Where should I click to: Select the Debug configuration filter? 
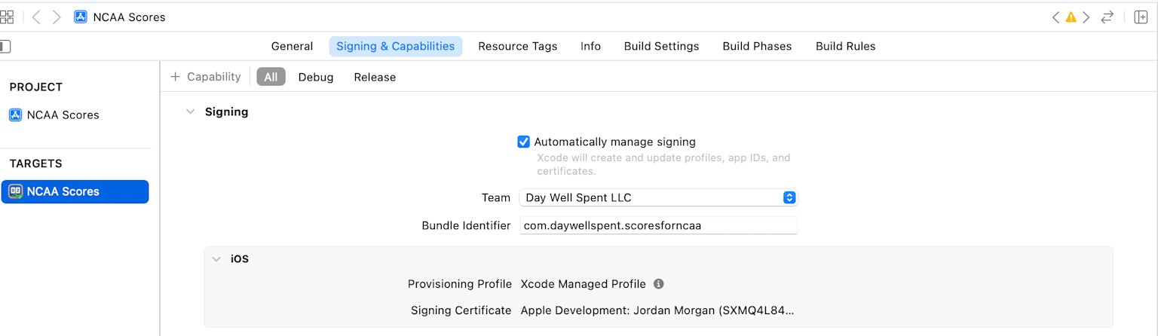click(315, 77)
